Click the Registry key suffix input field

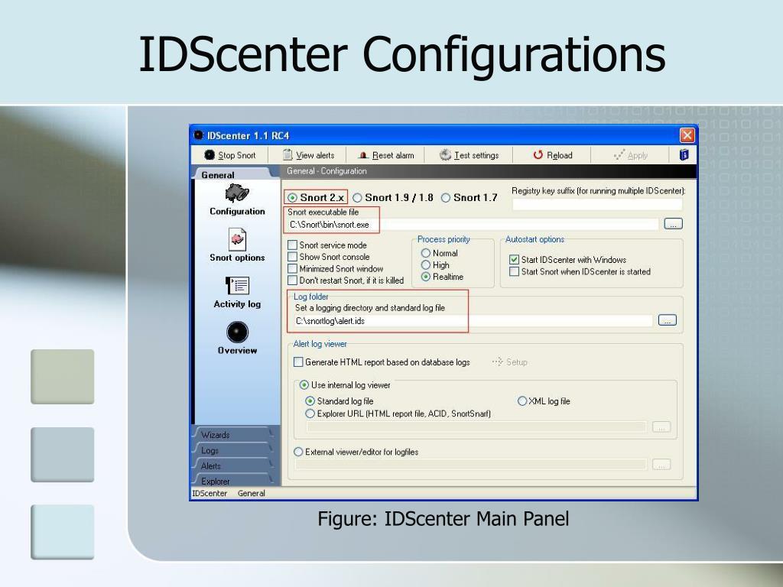pos(597,203)
